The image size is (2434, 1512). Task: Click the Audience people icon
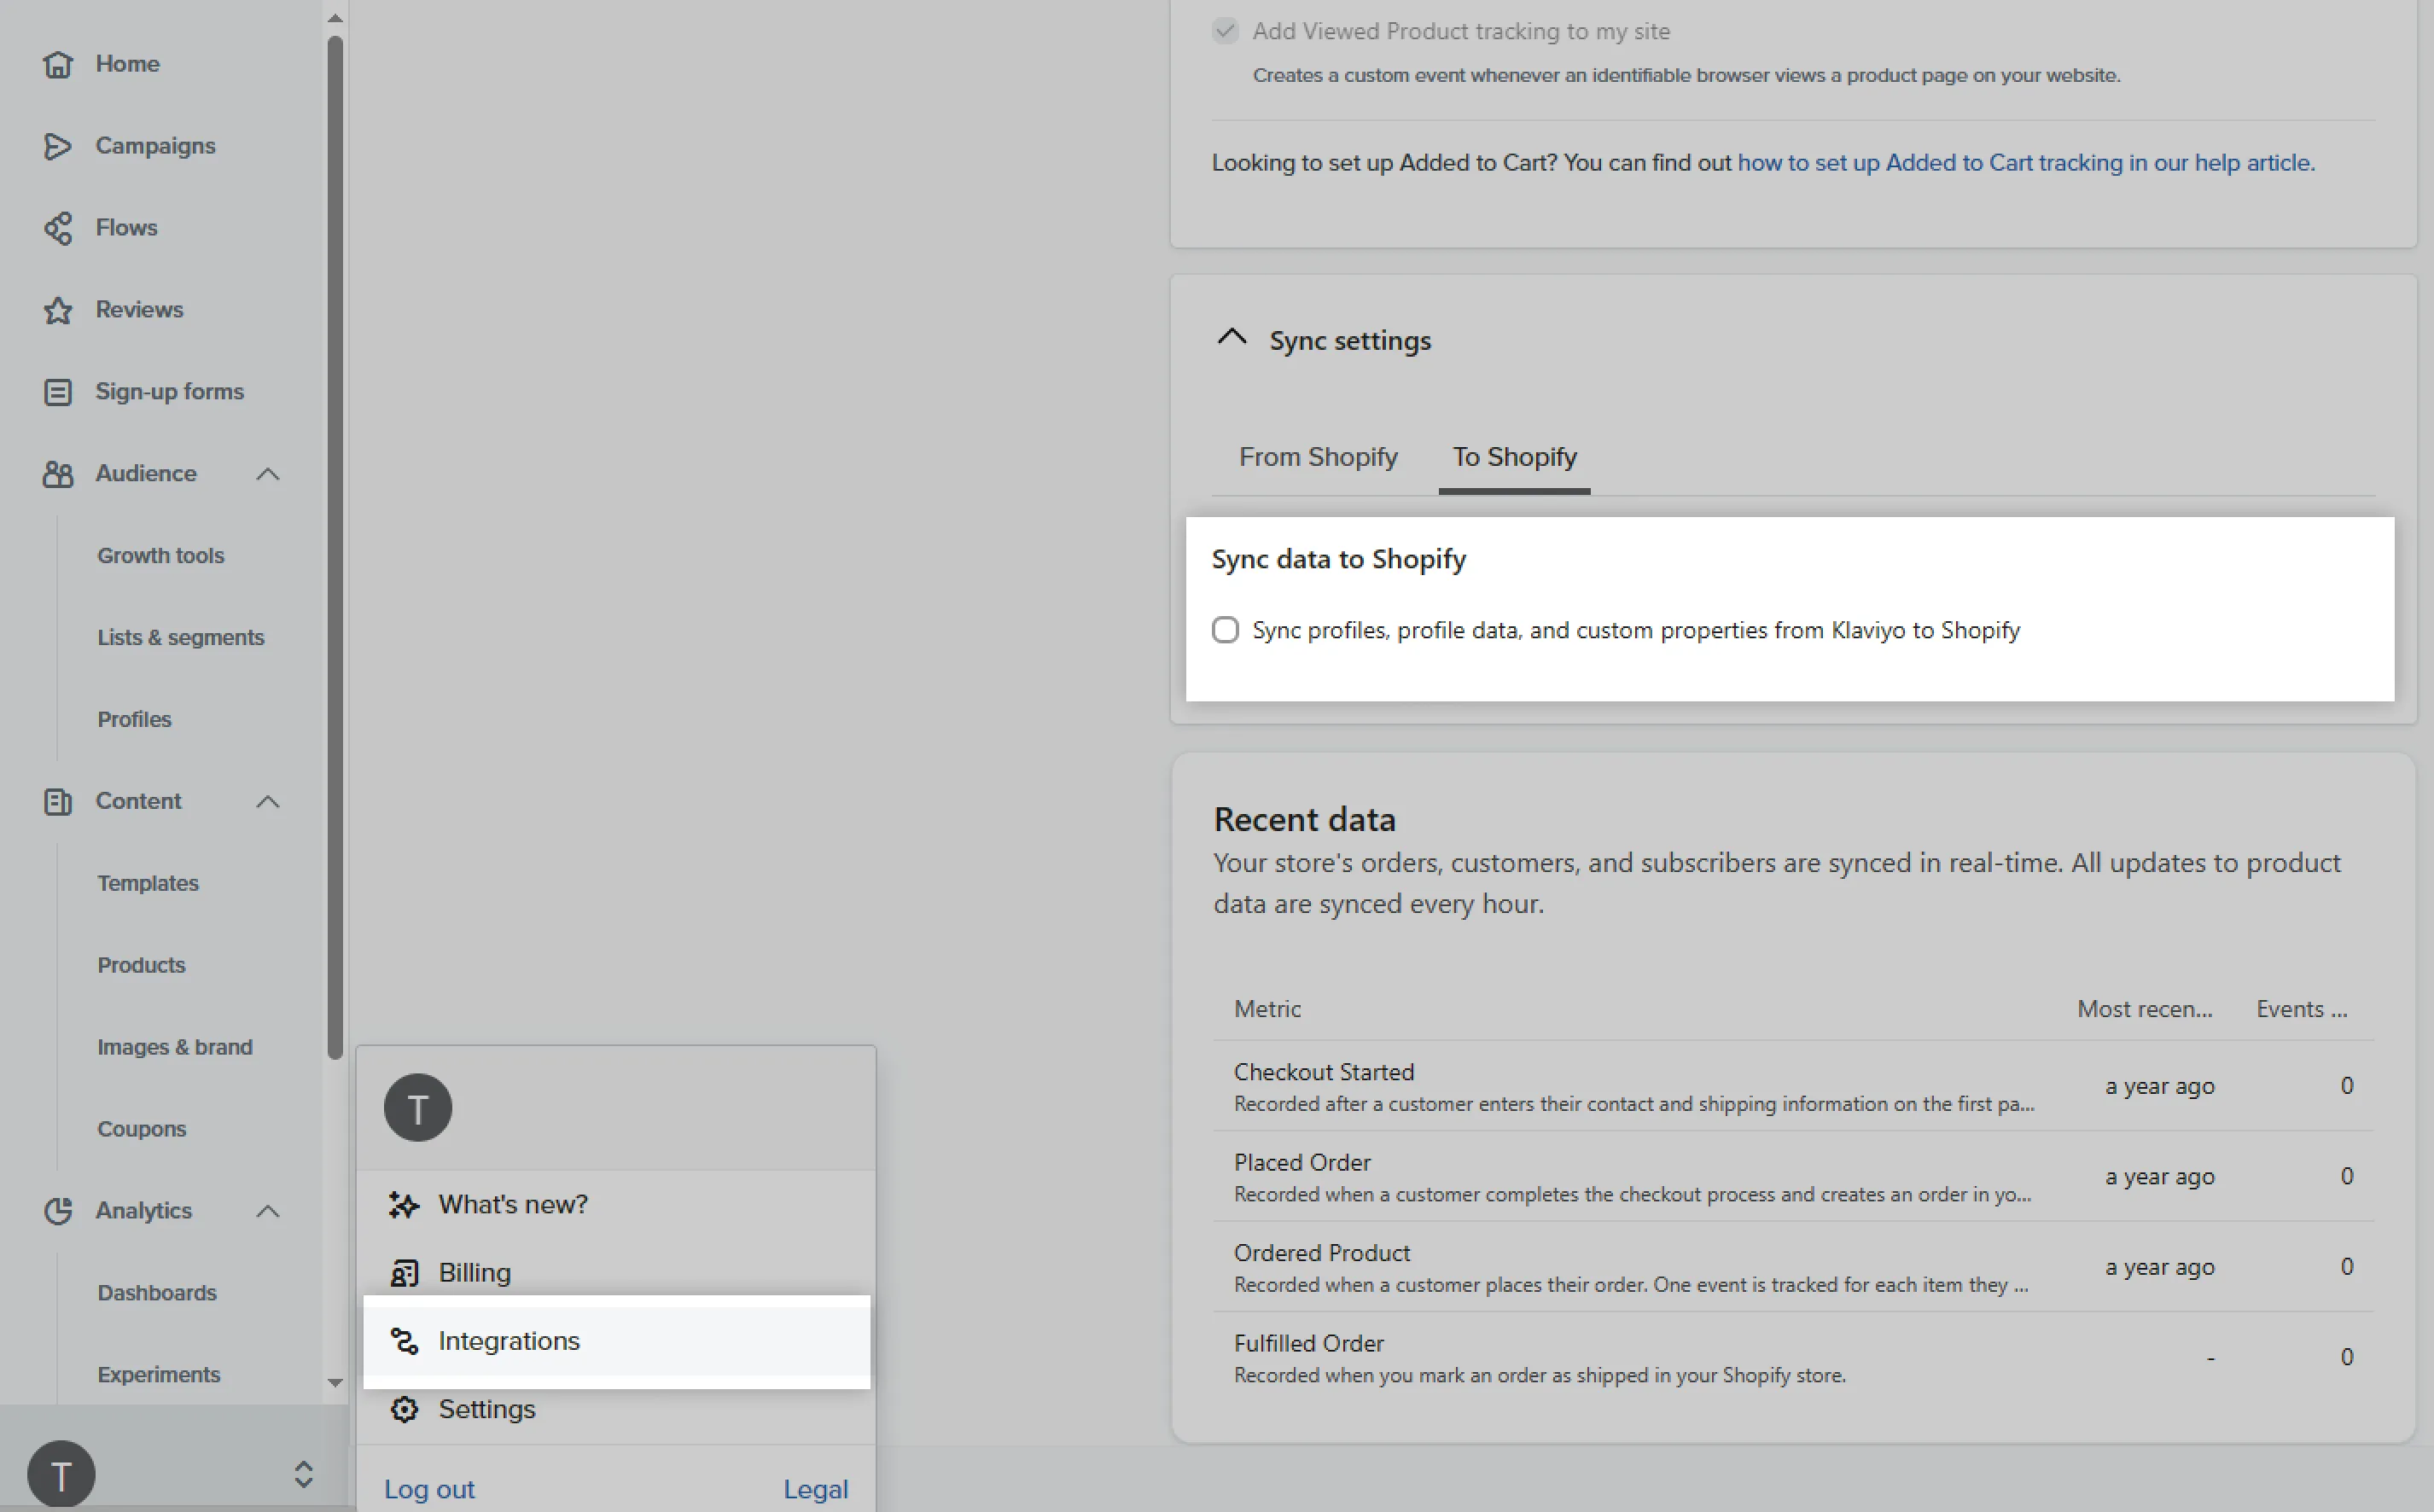coord(58,474)
